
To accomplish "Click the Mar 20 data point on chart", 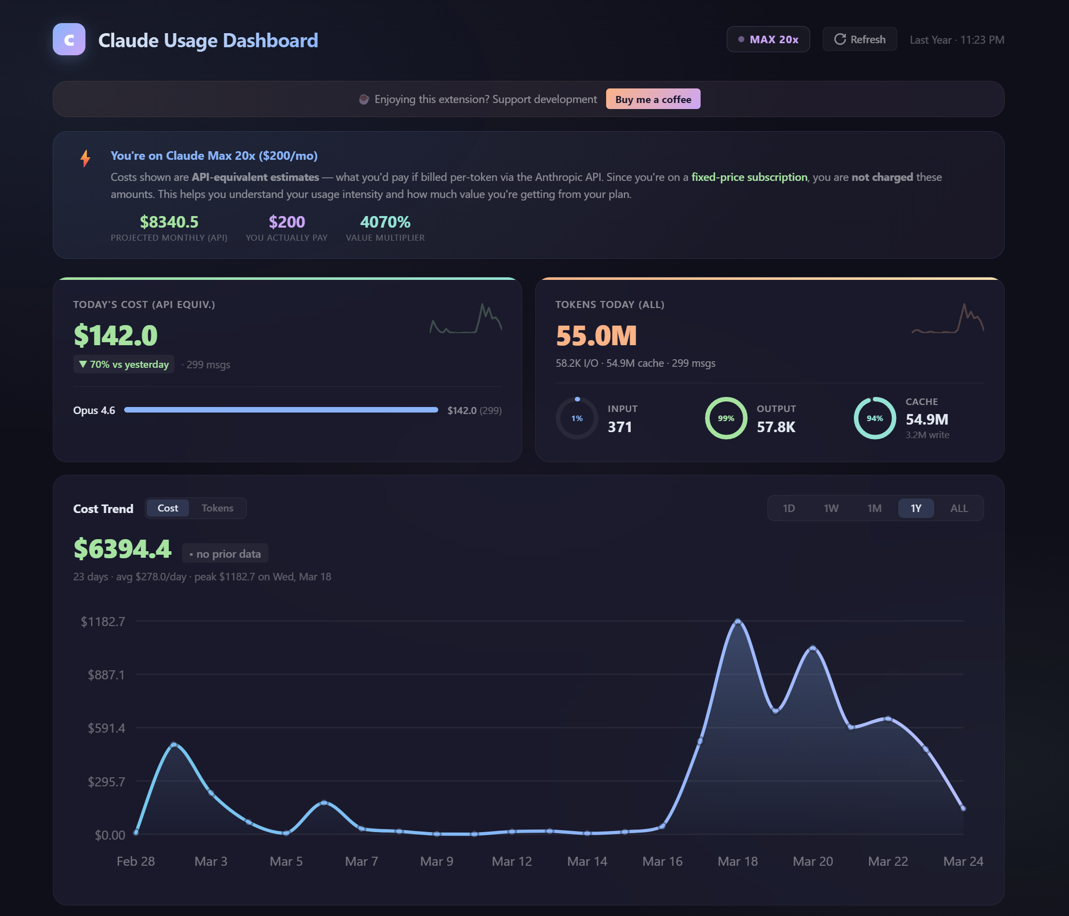I will tap(813, 648).
